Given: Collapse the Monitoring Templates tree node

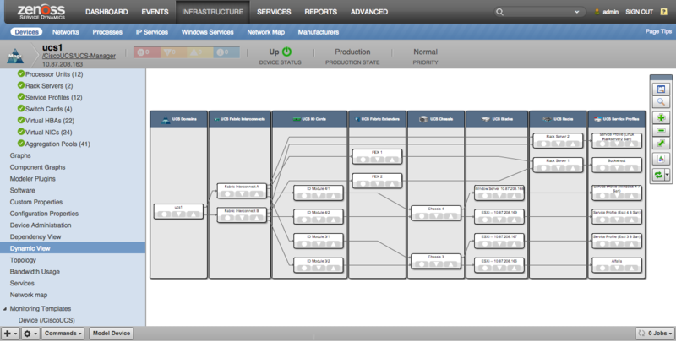Looking at the screenshot, I should 5,309.
